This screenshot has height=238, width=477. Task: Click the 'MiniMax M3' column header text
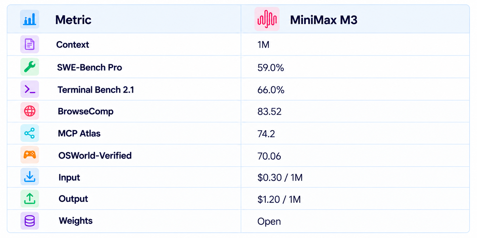click(324, 20)
